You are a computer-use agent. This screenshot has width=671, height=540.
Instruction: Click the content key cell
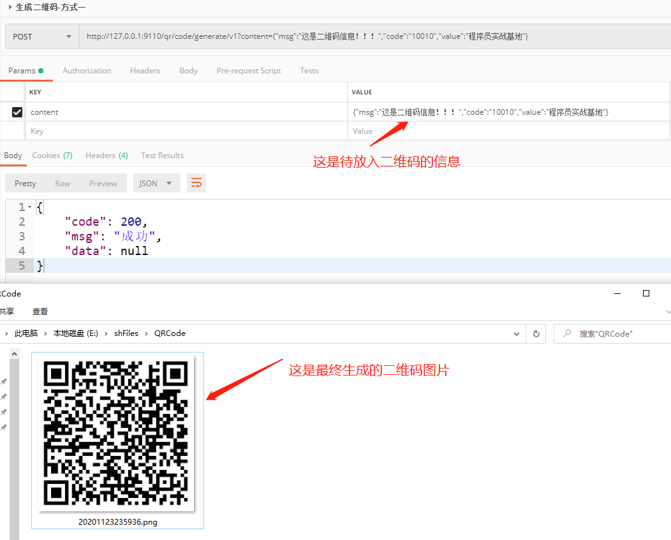point(187,112)
